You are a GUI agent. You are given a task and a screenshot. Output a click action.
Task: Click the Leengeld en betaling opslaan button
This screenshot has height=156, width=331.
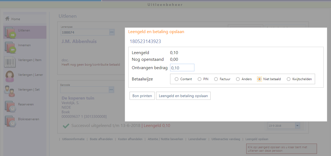point(183,96)
